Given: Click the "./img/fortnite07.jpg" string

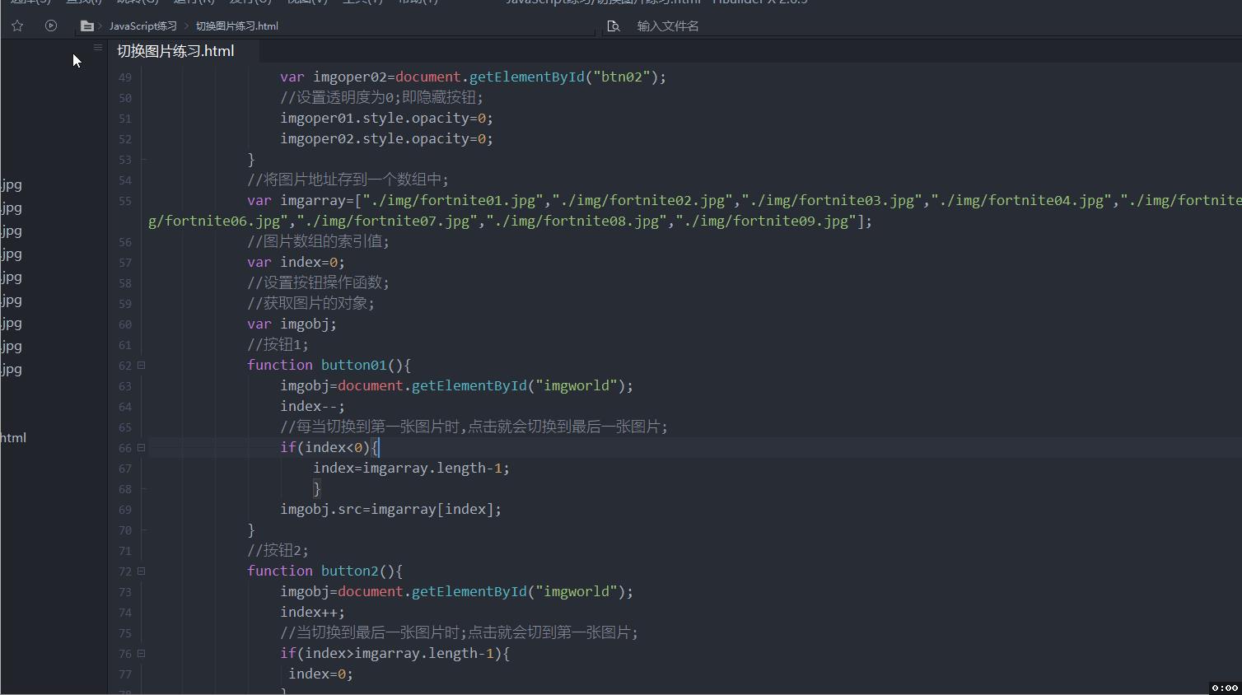Looking at the screenshot, I should point(386,221).
